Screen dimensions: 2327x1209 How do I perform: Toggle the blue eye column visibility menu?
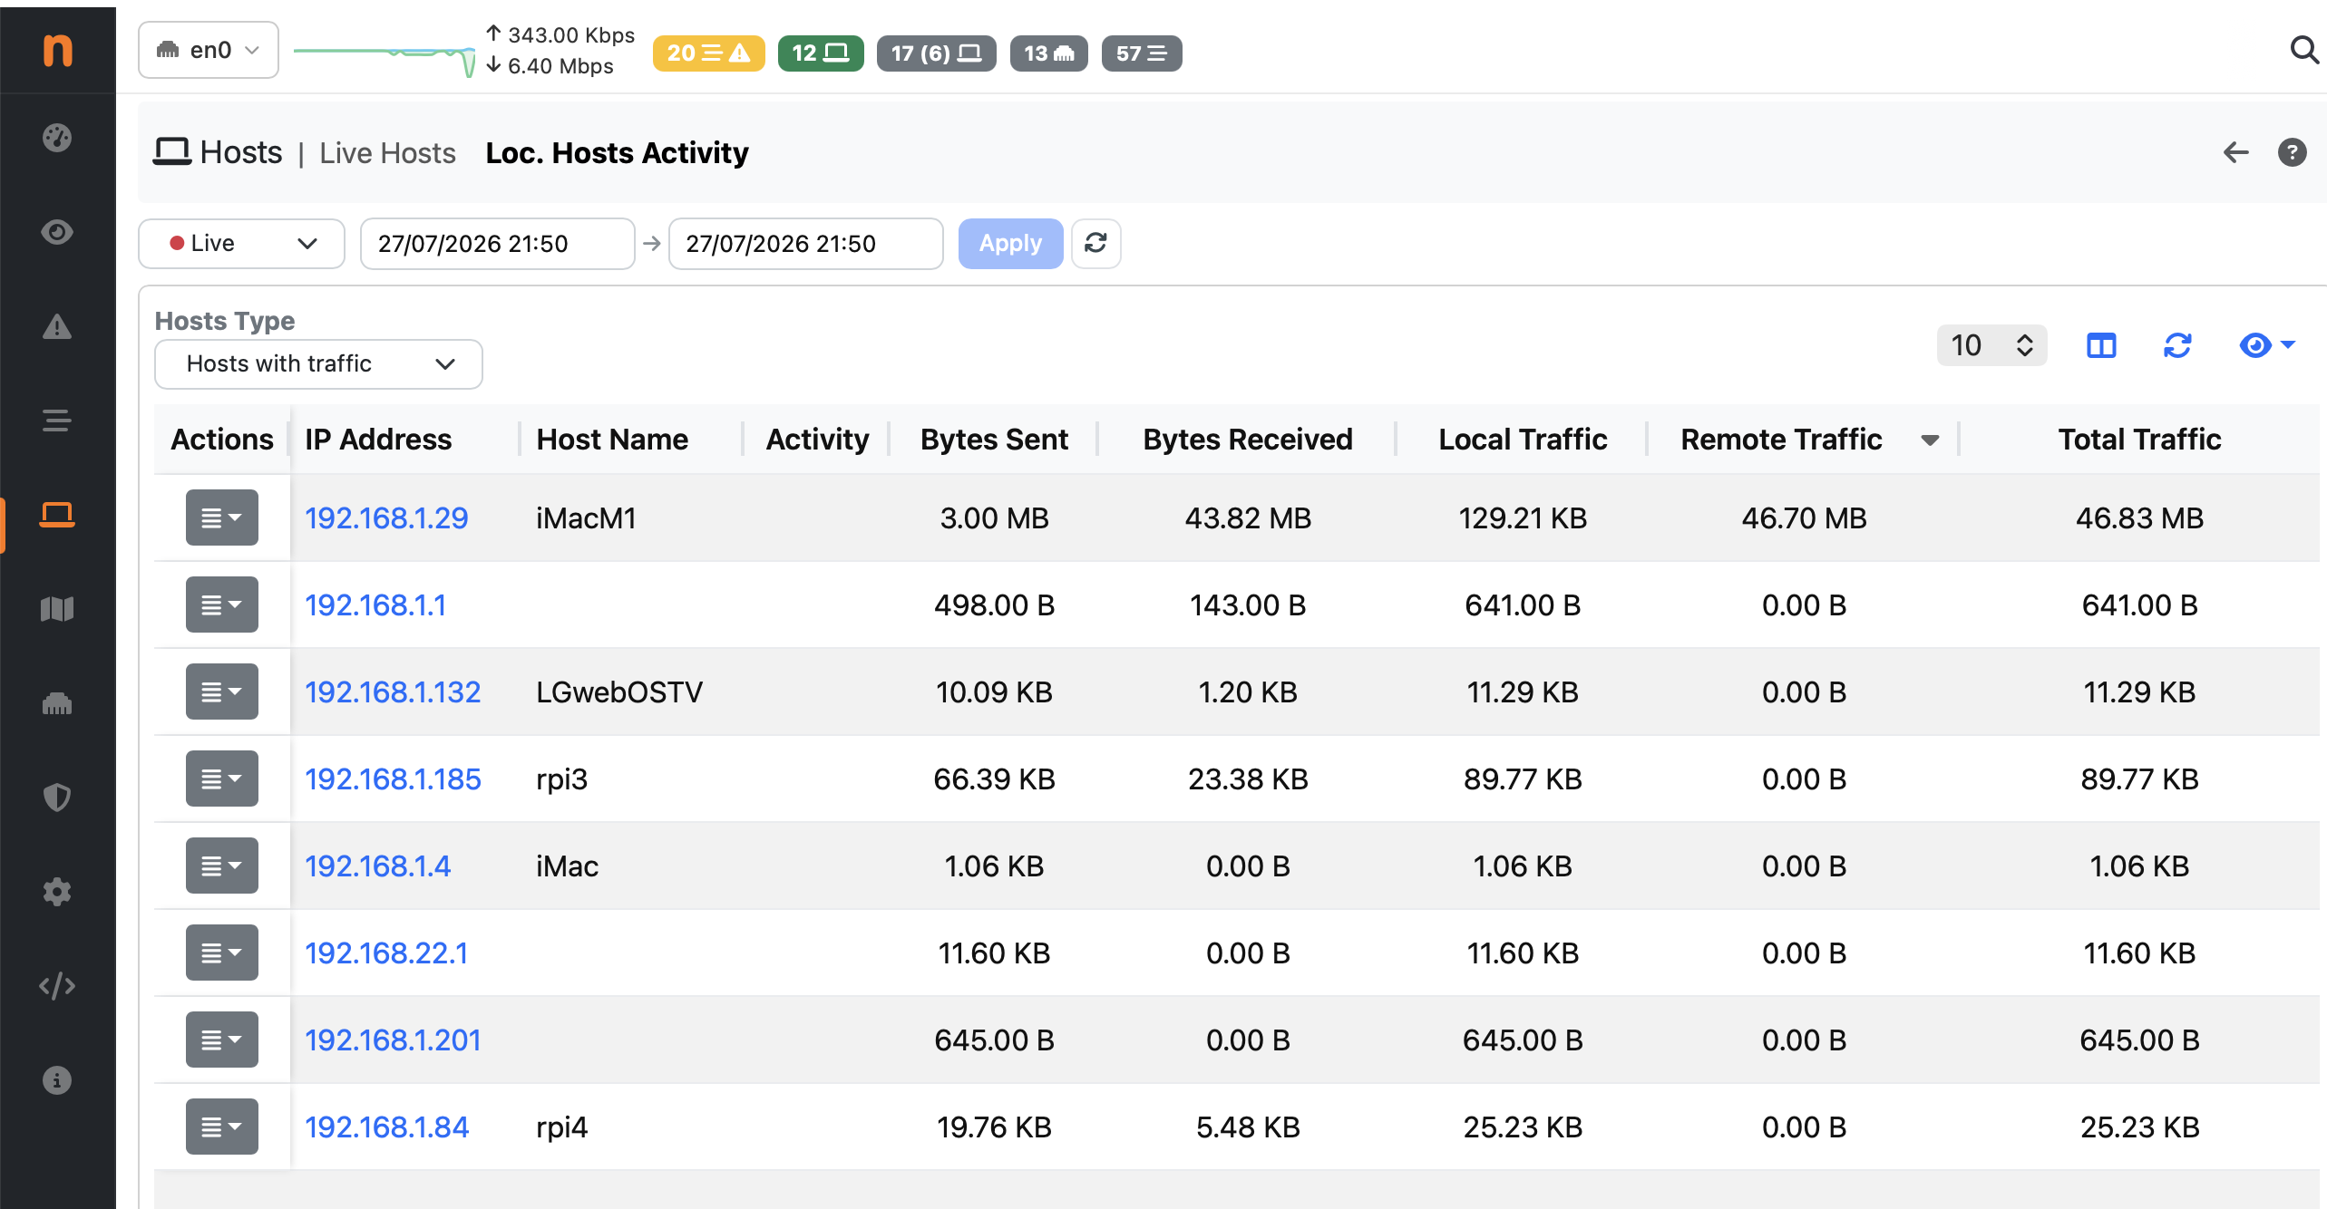[2266, 345]
